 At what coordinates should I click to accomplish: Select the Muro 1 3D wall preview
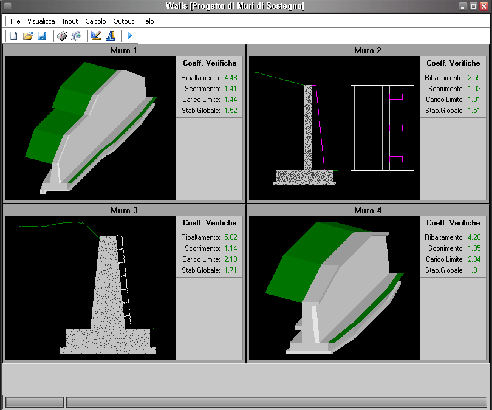91,128
